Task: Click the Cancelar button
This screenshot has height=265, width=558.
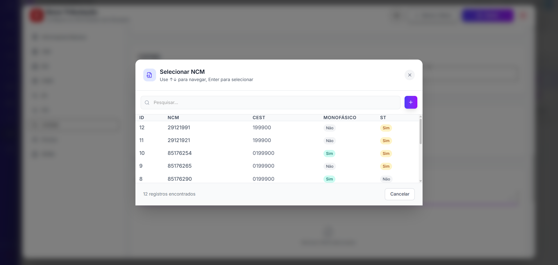Action: [x=400, y=194]
